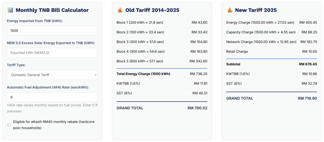Image resolution: width=324 pixels, height=142 pixels.
Task: Enable the eKasih RM40 rebate checkbox
Action: pos(9,125)
